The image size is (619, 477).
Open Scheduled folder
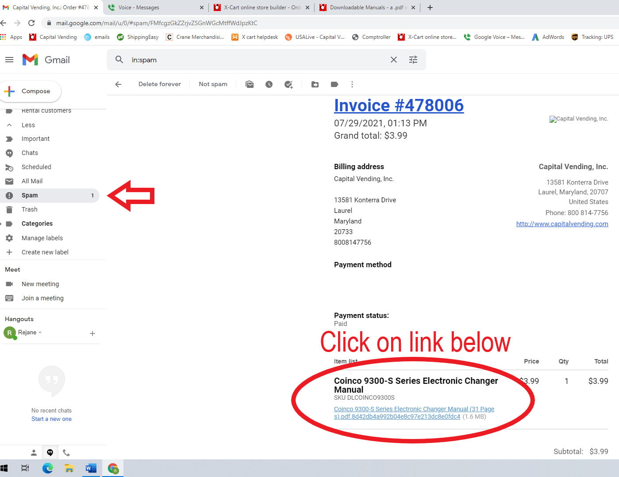coord(36,167)
